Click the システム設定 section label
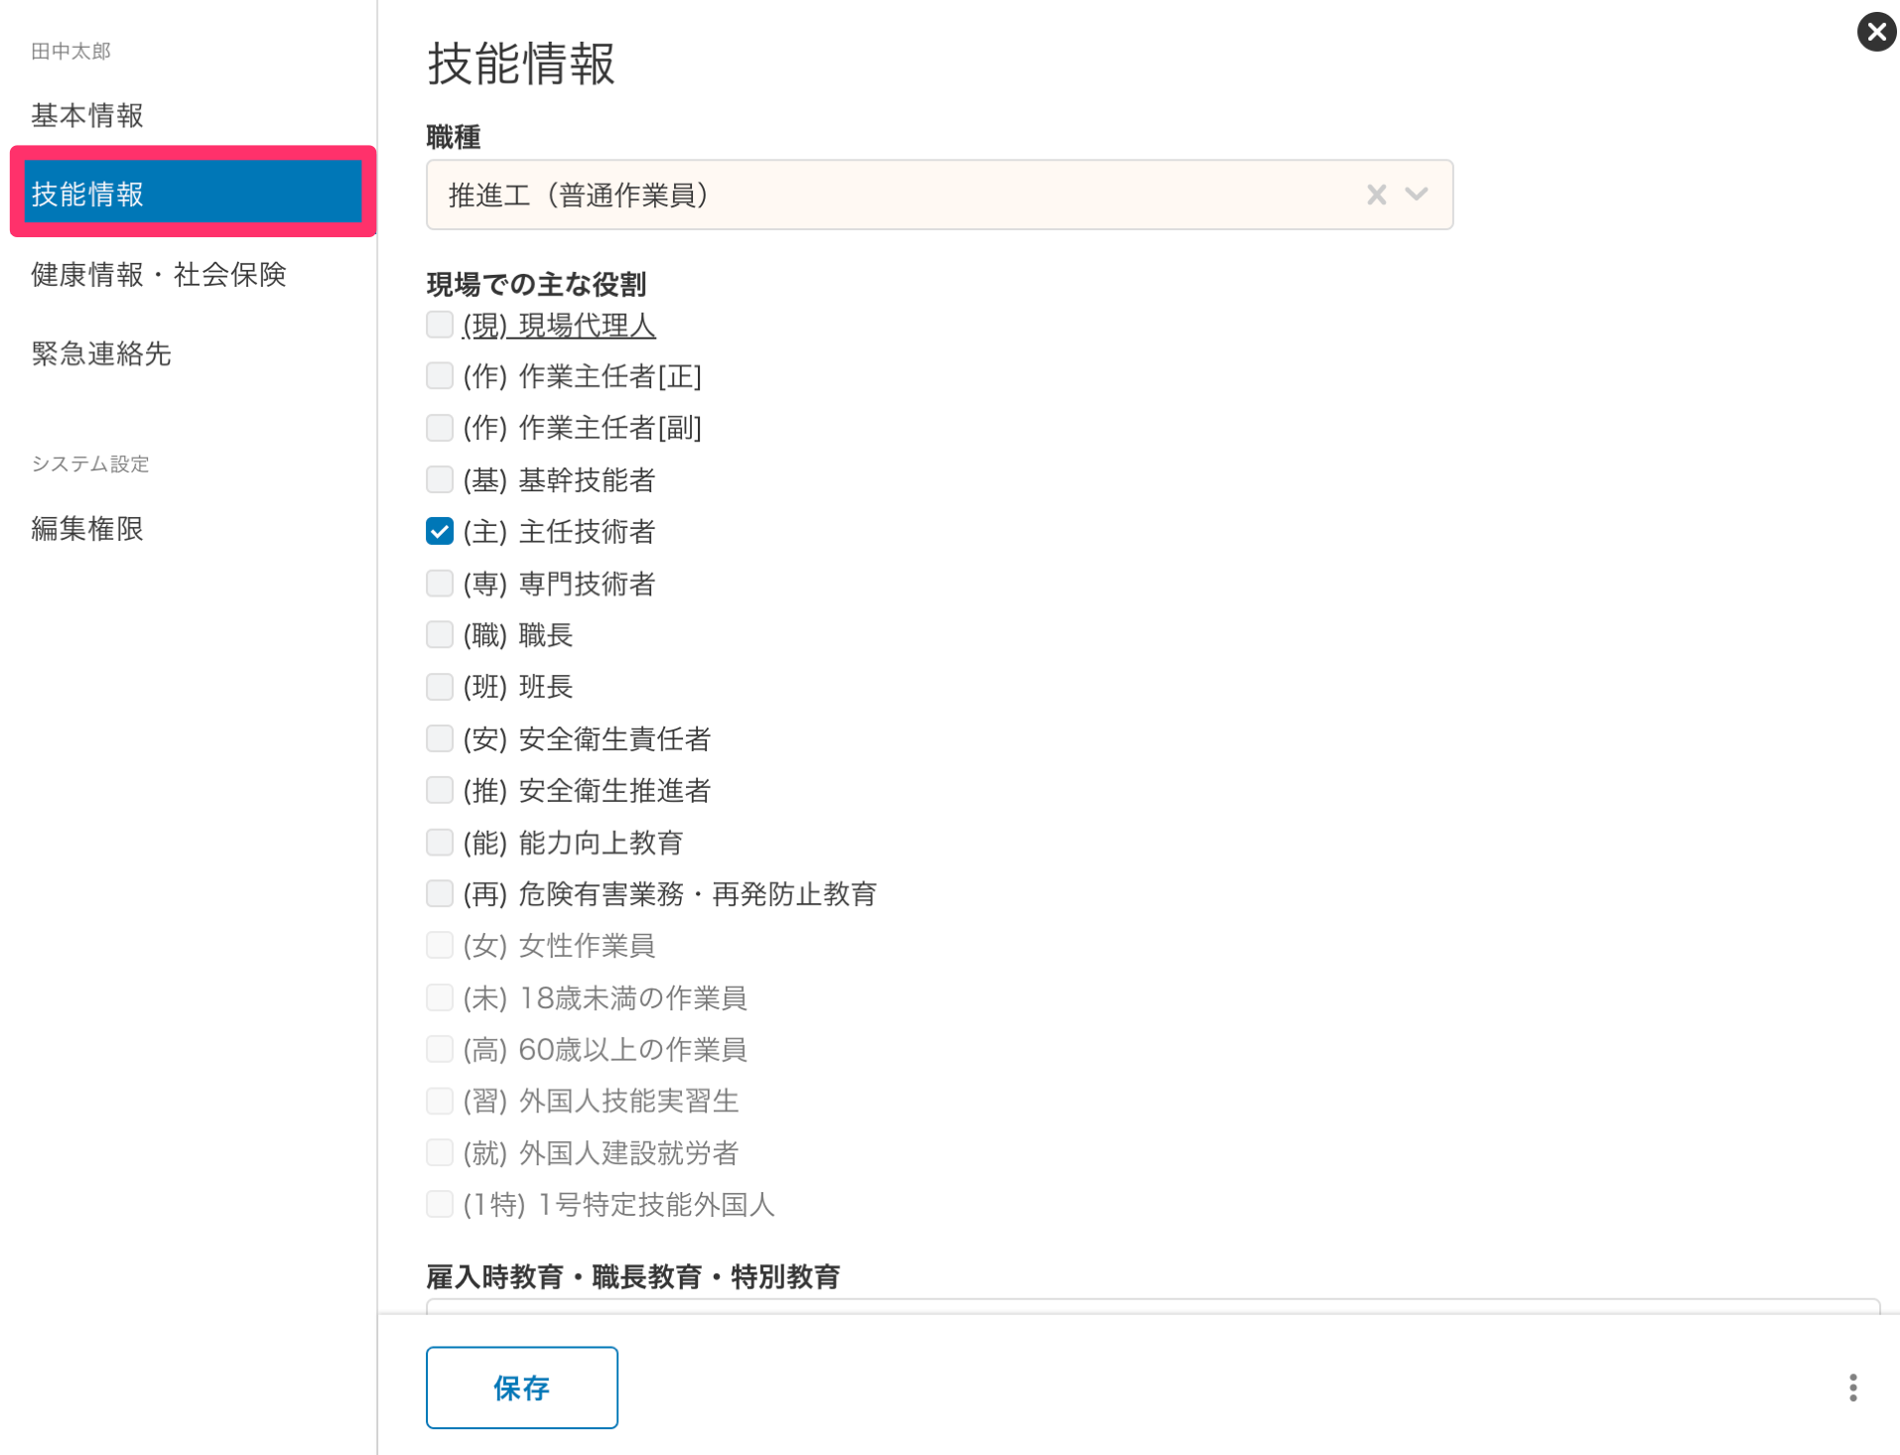This screenshot has width=1900, height=1455. [89, 463]
